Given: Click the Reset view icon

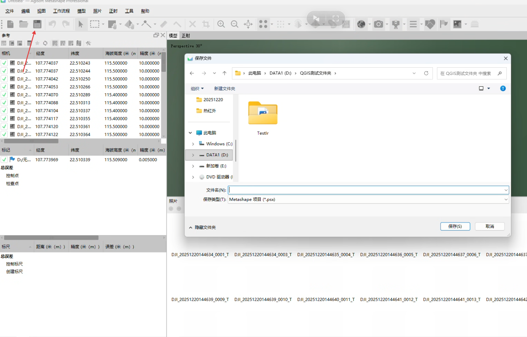Looking at the screenshot, I should 248,24.
